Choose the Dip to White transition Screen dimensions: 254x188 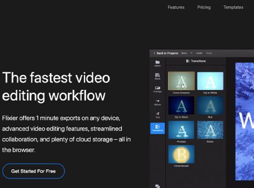coord(210,81)
